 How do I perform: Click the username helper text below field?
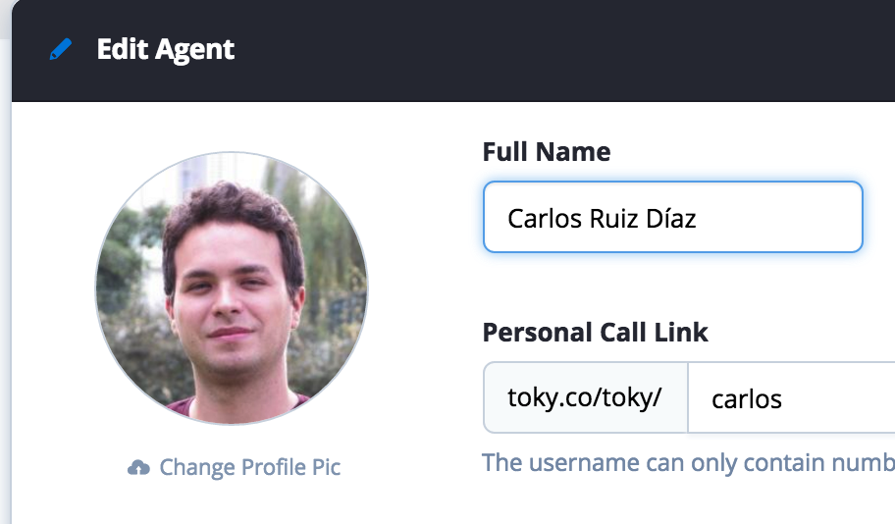[x=687, y=462]
